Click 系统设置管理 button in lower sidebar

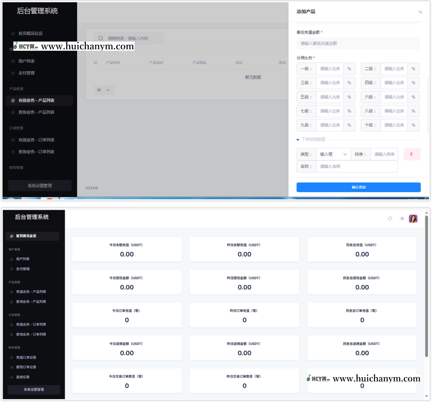(34, 389)
